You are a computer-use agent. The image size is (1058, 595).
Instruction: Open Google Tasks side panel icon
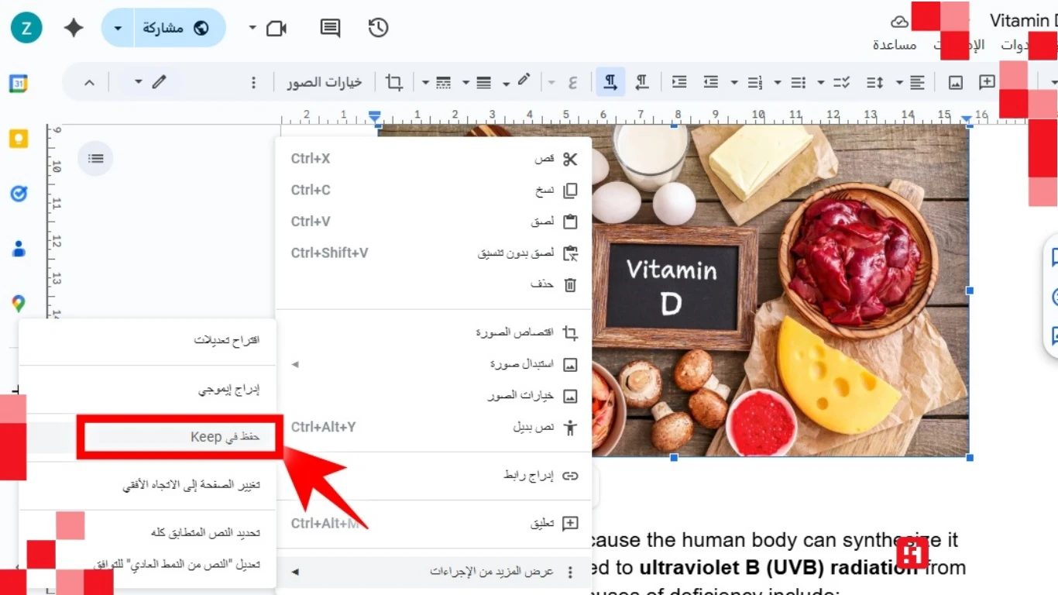[19, 194]
